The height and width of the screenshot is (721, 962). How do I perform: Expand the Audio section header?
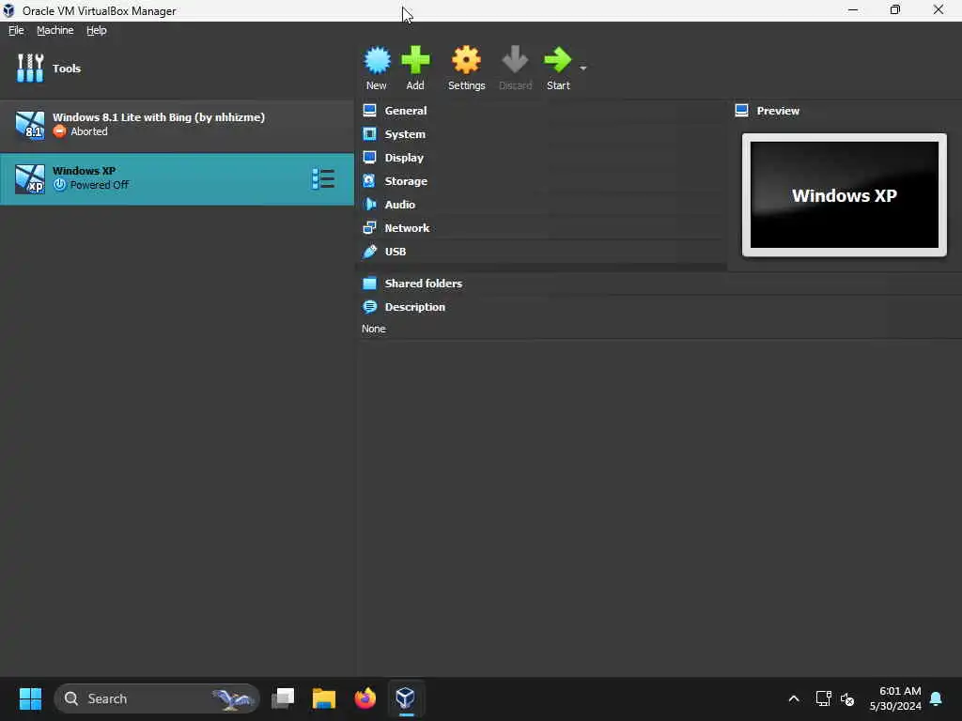coord(400,204)
